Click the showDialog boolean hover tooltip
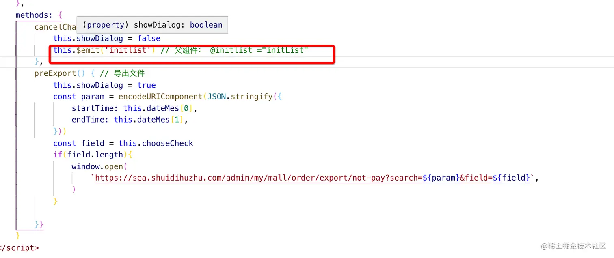The height and width of the screenshot is (258, 614). [152, 25]
